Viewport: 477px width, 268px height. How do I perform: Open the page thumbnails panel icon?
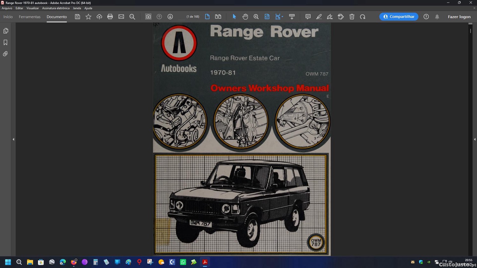tap(6, 31)
